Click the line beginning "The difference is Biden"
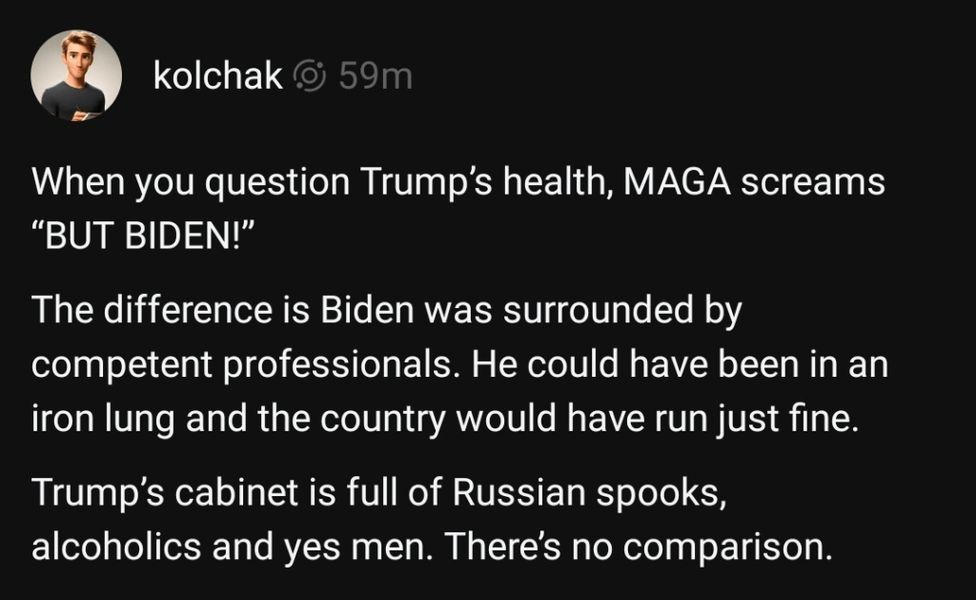The image size is (976, 600). [x=386, y=313]
